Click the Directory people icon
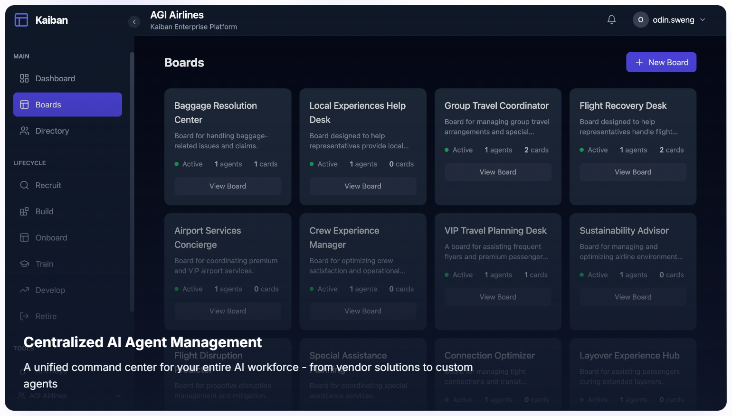Screen dimensions: 732x416 click(24, 131)
